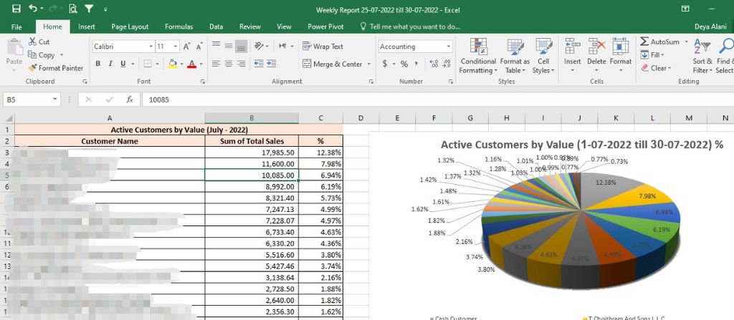Expand the Conditional Formatting menu
The height and width of the screenshot is (320, 734).
pos(478,56)
